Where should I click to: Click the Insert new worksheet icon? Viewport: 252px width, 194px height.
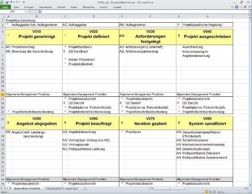[x=87, y=189]
